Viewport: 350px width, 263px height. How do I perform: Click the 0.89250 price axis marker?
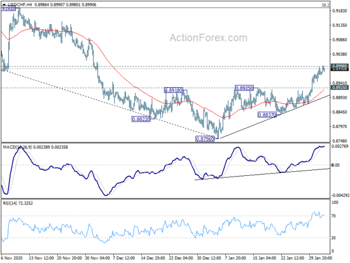coord(339,88)
